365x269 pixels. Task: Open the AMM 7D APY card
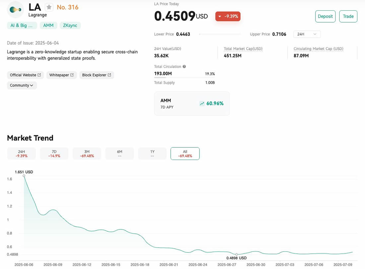192,104
